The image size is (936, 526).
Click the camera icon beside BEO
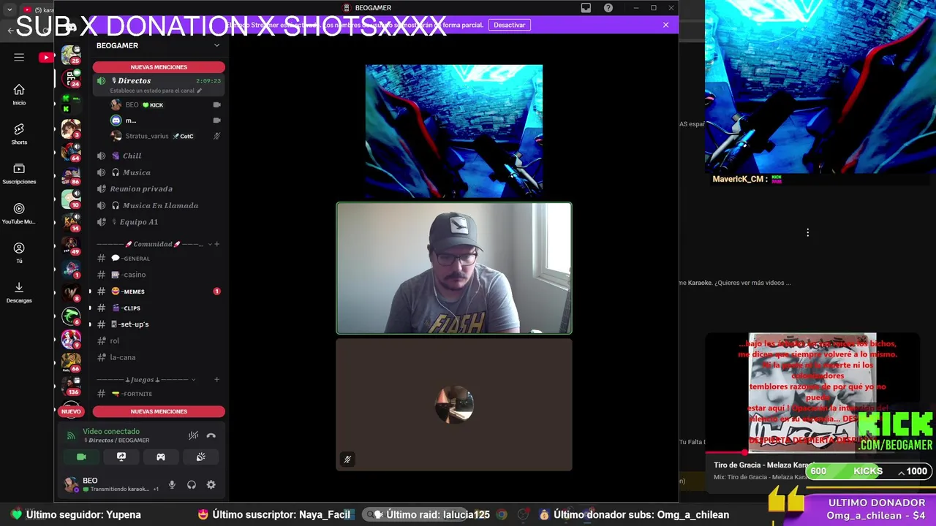[x=216, y=105]
